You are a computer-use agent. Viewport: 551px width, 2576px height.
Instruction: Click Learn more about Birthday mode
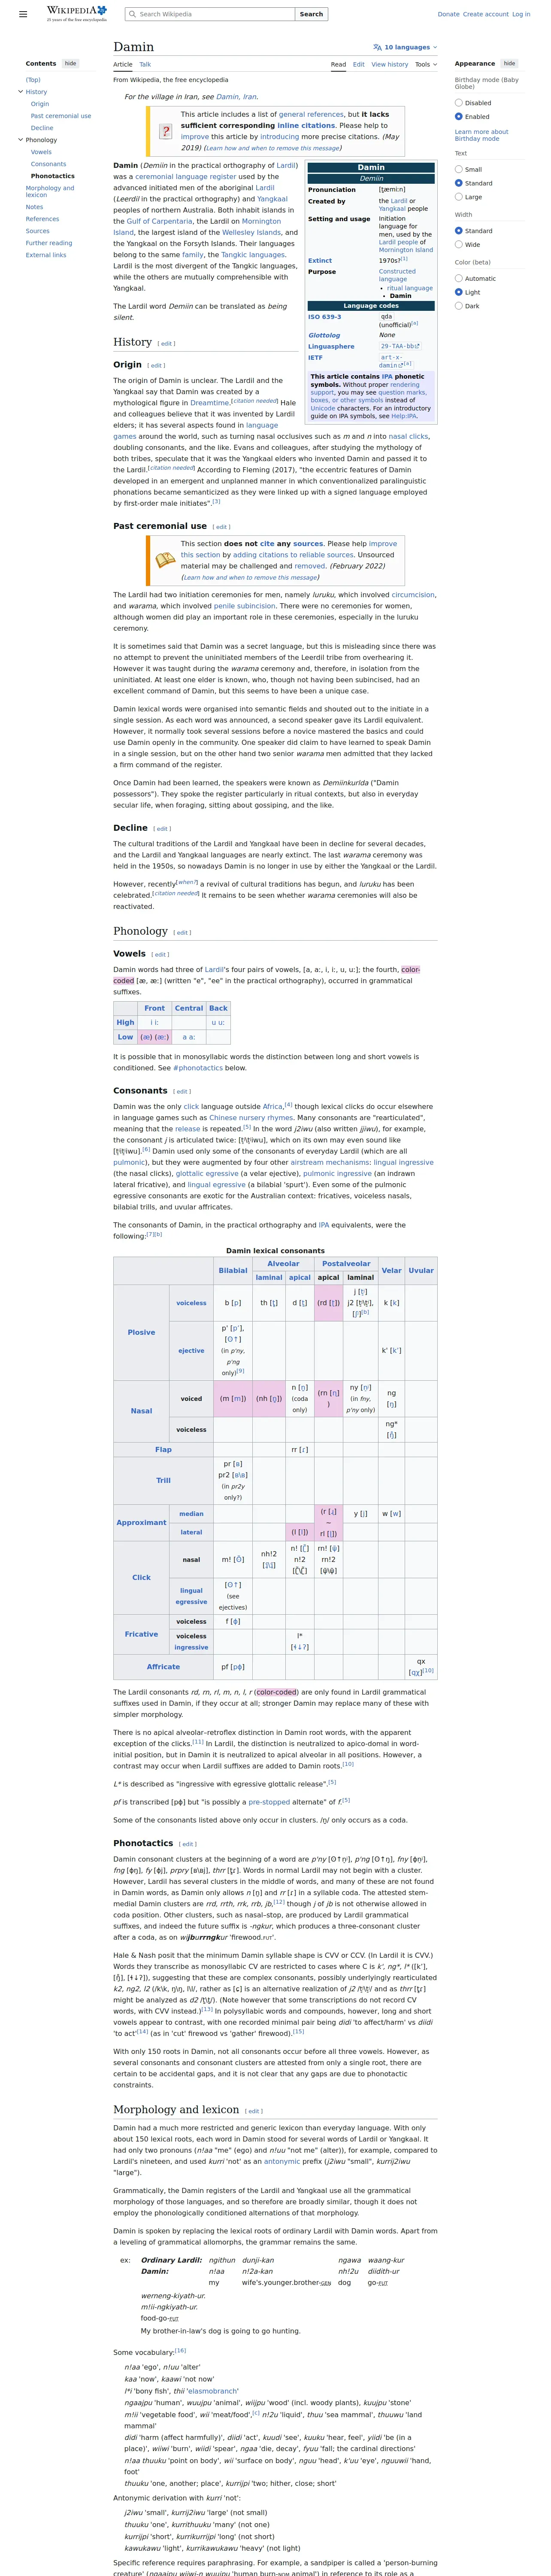481,135
